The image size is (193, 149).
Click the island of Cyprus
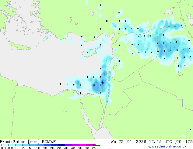(90, 52)
